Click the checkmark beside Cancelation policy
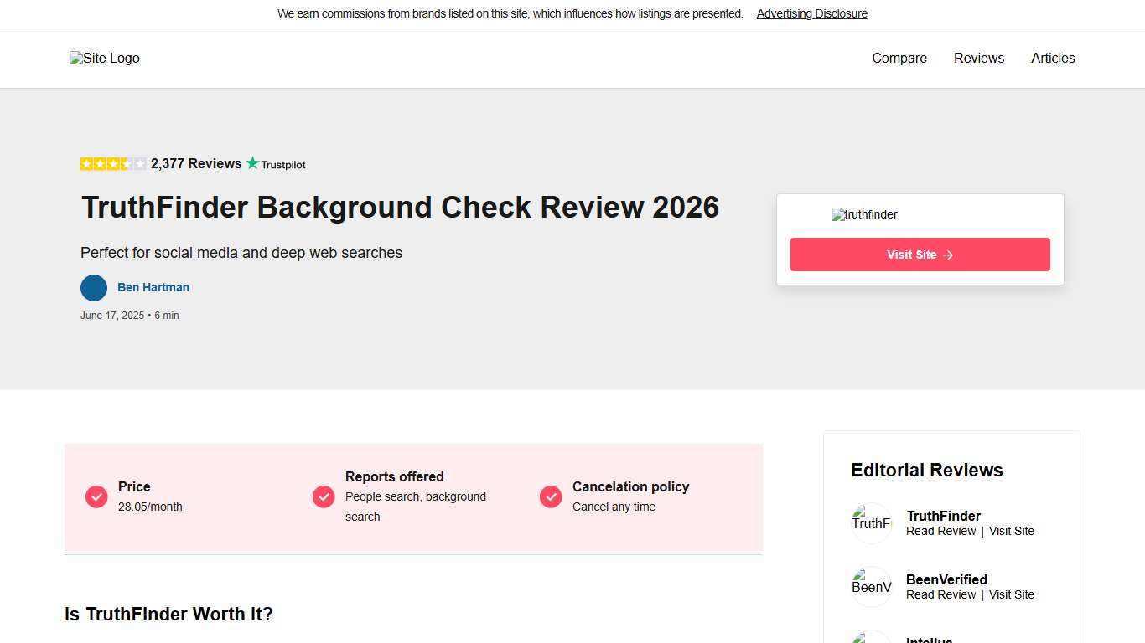The width and height of the screenshot is (1145, 643). [551, 496]
